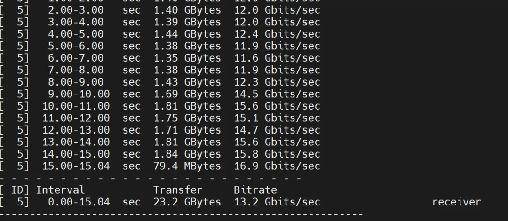This screenshot has width=508, height=221.
Task: Click the 15.00-15.04 interval text
Action: point(76,166)
